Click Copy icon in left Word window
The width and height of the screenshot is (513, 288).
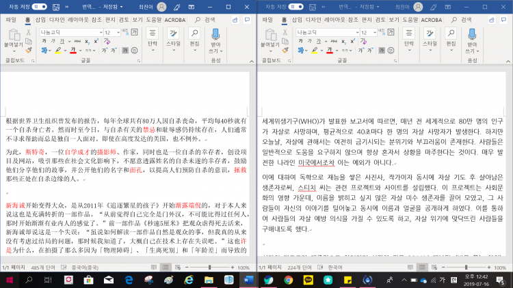[x=29, y=42]
